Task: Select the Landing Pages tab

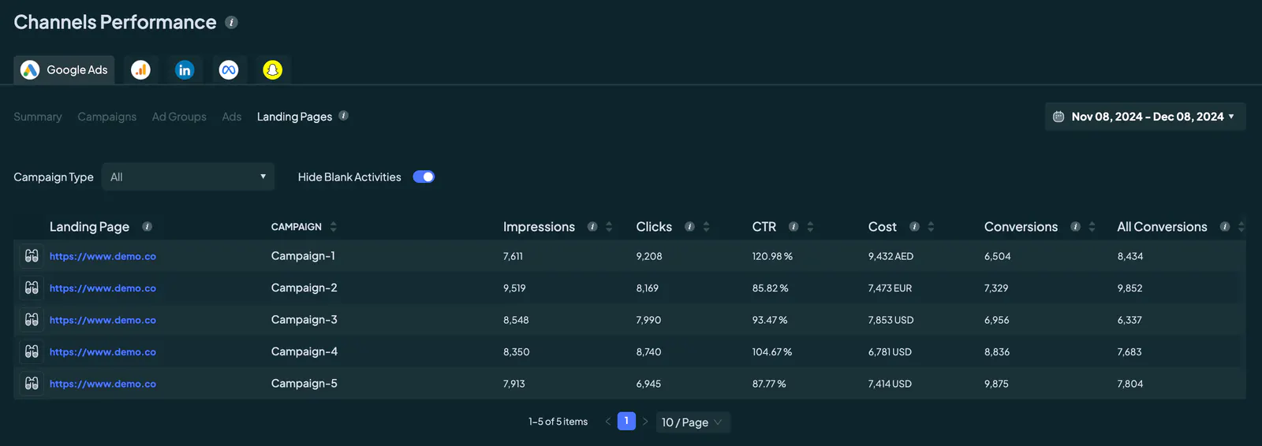Action: 294,117
